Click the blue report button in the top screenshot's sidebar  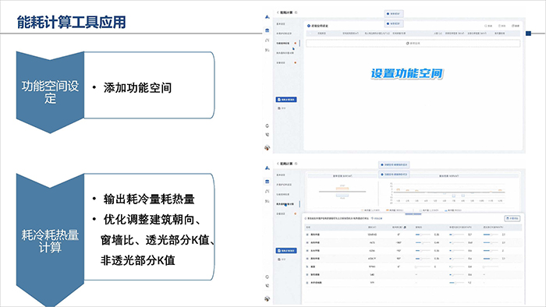[286, 100]
